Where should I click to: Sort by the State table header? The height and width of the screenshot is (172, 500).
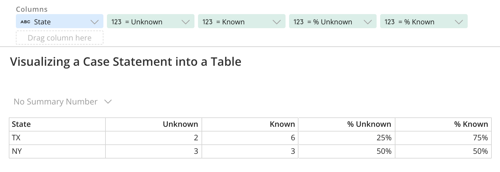tap(21, 124)
